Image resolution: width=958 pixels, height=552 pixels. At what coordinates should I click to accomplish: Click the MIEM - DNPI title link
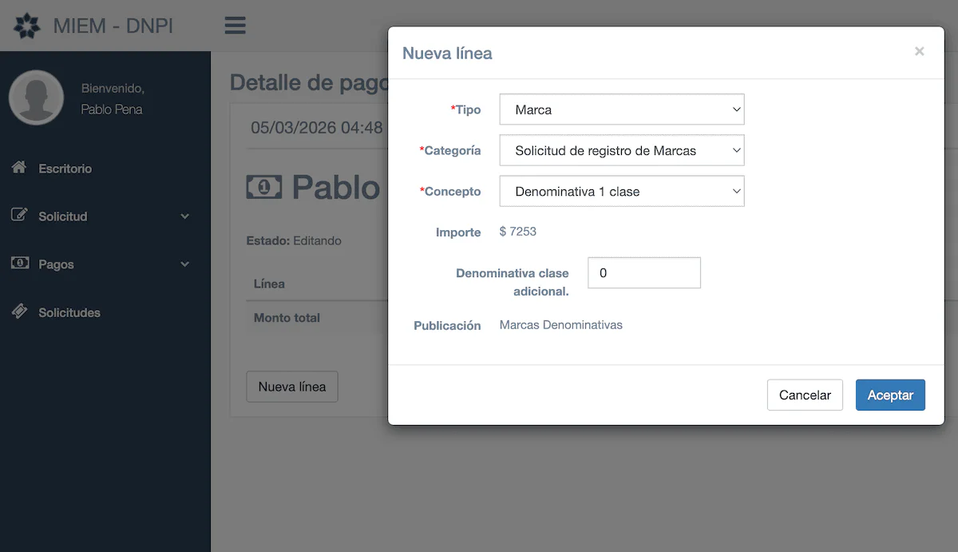tap(113, 26)
